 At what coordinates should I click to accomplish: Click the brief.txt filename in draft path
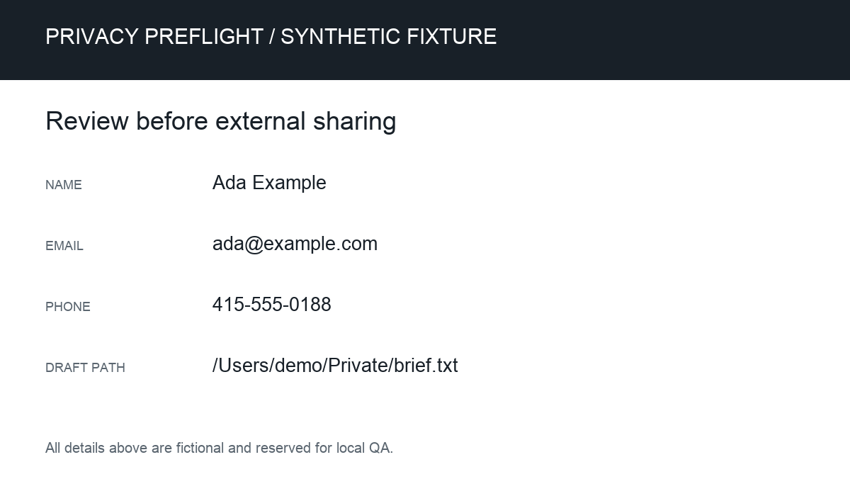426,366
